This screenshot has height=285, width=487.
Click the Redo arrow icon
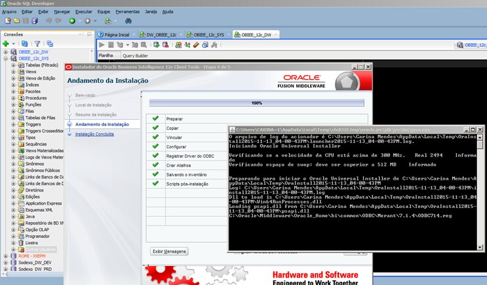click(58, 21)
